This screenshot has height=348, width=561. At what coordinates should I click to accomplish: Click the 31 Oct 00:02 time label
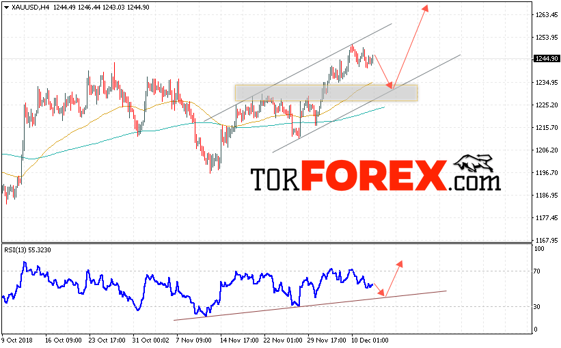(x=150, y=340)
